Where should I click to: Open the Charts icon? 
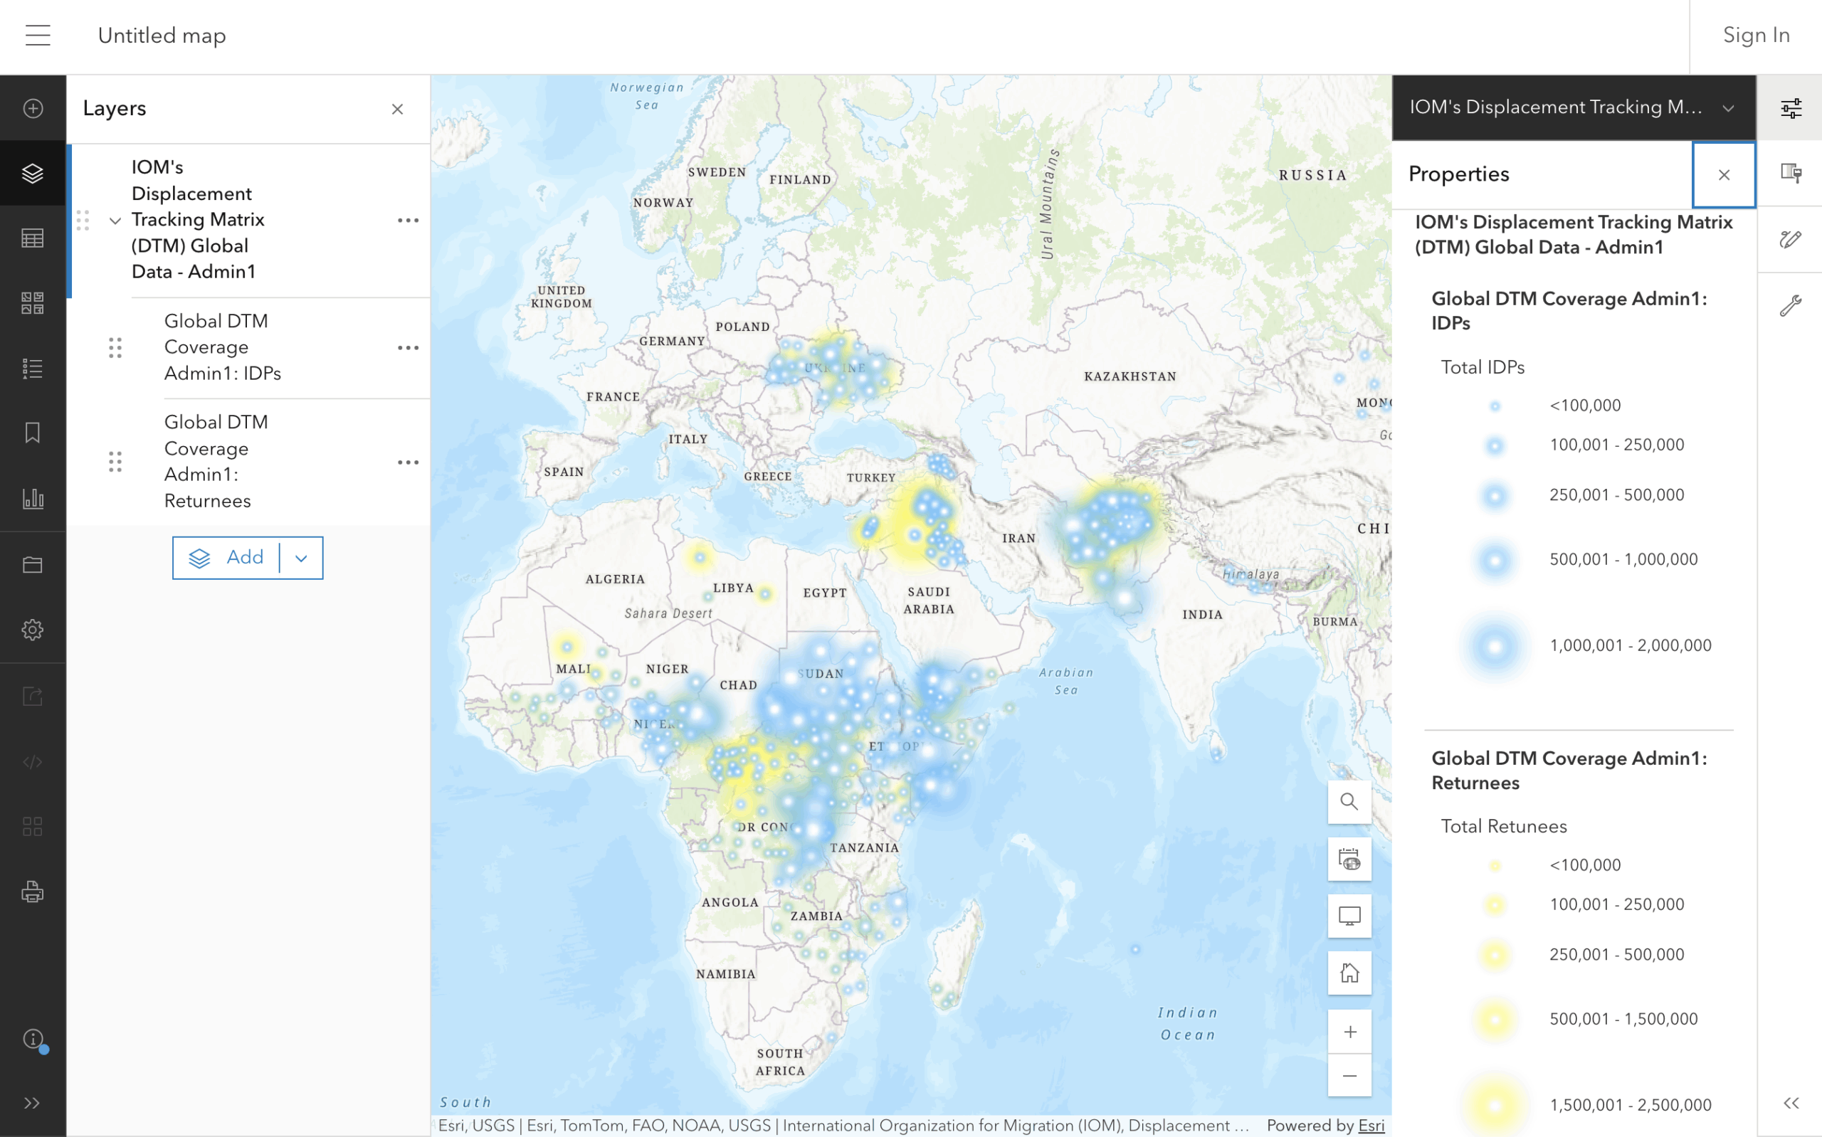[33, 498]
